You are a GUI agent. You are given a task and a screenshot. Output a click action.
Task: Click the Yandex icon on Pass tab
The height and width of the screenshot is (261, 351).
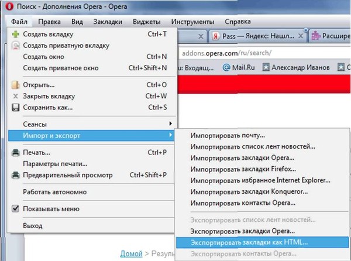tap(215, 36)
